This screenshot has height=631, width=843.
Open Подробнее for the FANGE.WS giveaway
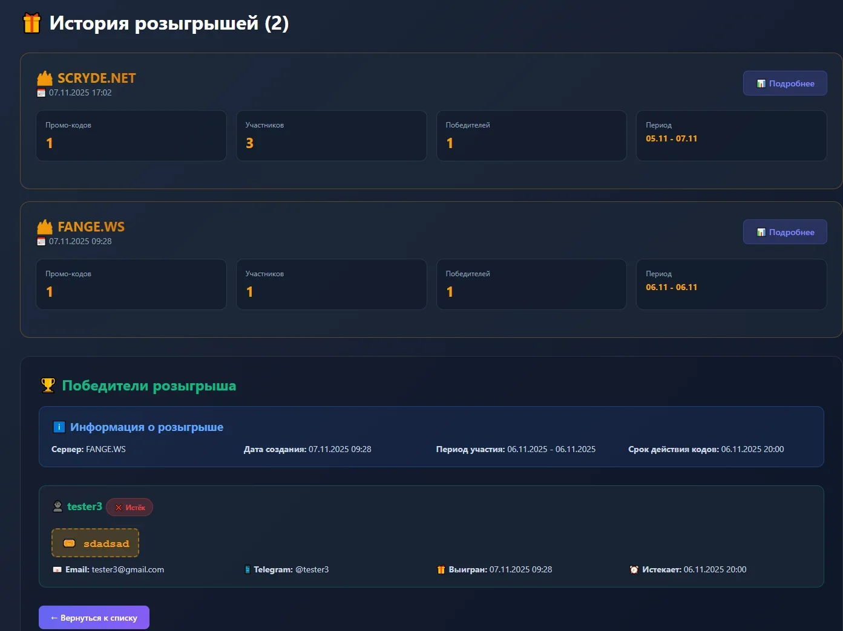pyautogui.click(x=784, y=232)
